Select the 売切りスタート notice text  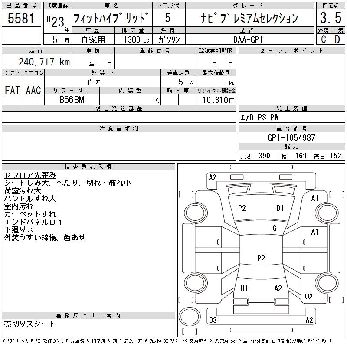(x=30, y=324)
